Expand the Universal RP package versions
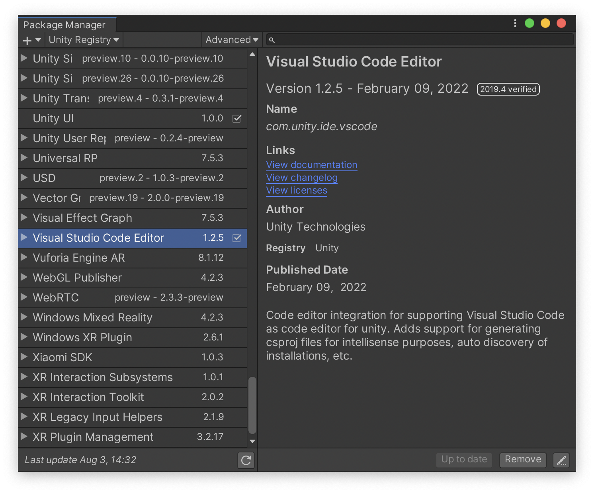Screen dimensions: 594x493 [x=24, y=158]
